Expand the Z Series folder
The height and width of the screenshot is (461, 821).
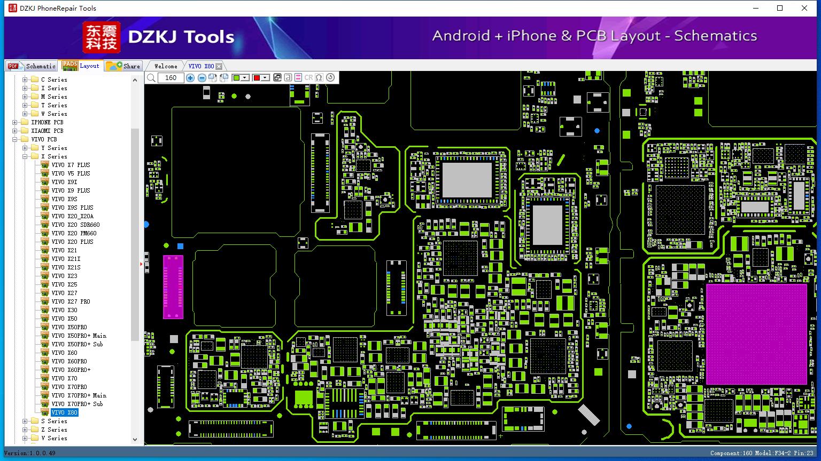click(25, 430)
